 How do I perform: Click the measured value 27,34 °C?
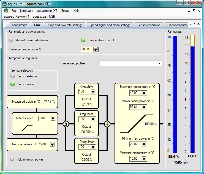[x=49, y=102]
